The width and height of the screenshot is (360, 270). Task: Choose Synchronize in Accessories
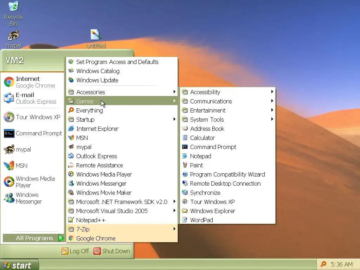pyautogui.click(x=228, y=193)
